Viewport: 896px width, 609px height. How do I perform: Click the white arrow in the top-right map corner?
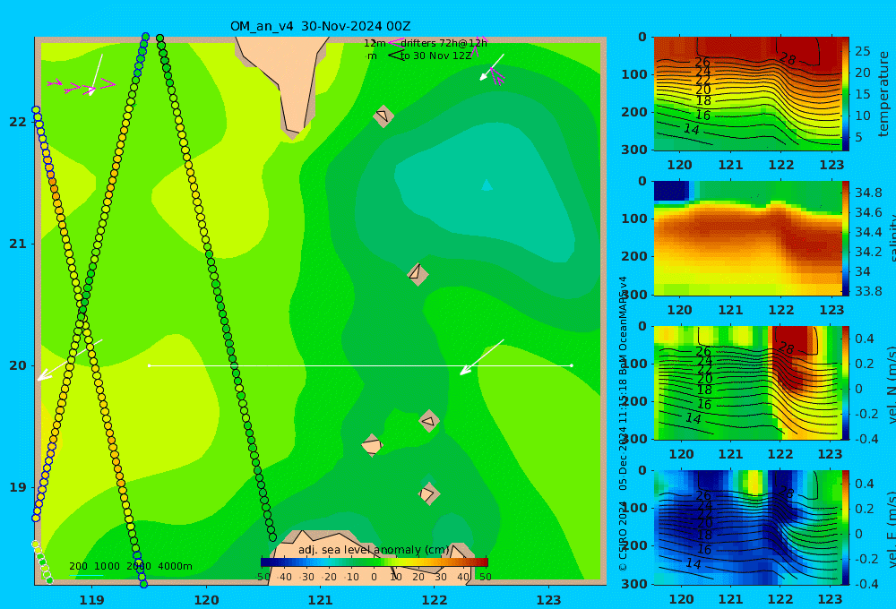pos(492,67)
